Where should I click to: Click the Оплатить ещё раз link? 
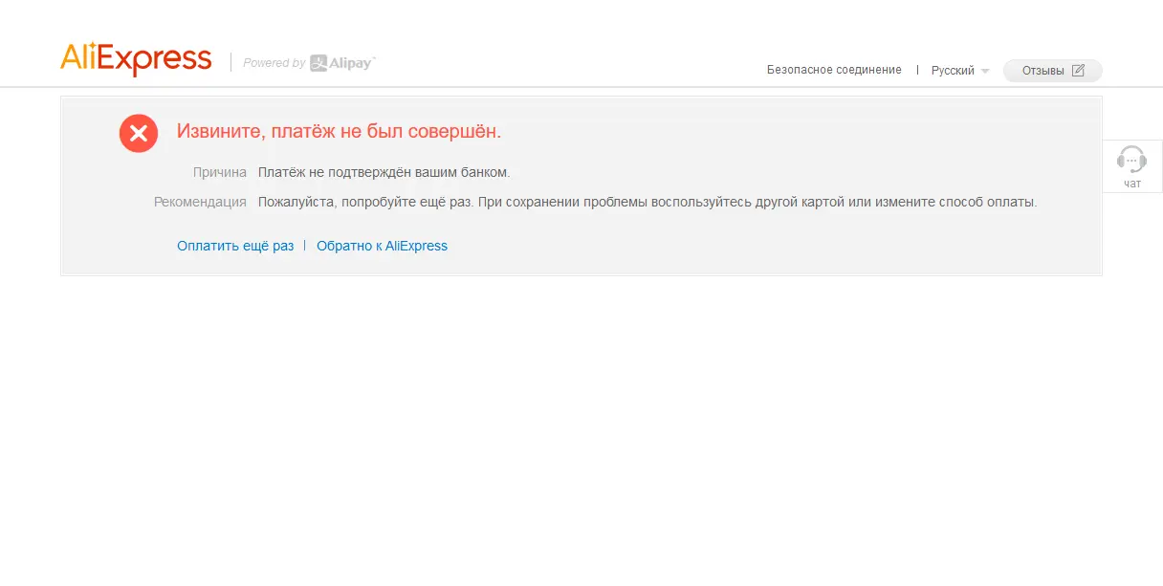point(235,246)
